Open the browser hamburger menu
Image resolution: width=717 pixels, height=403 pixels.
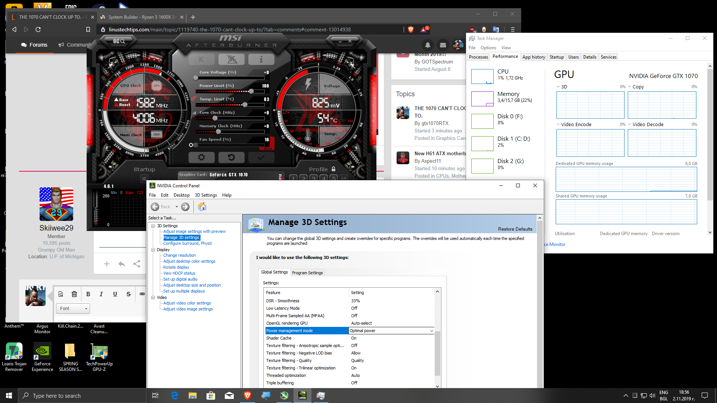pos(512,29)
